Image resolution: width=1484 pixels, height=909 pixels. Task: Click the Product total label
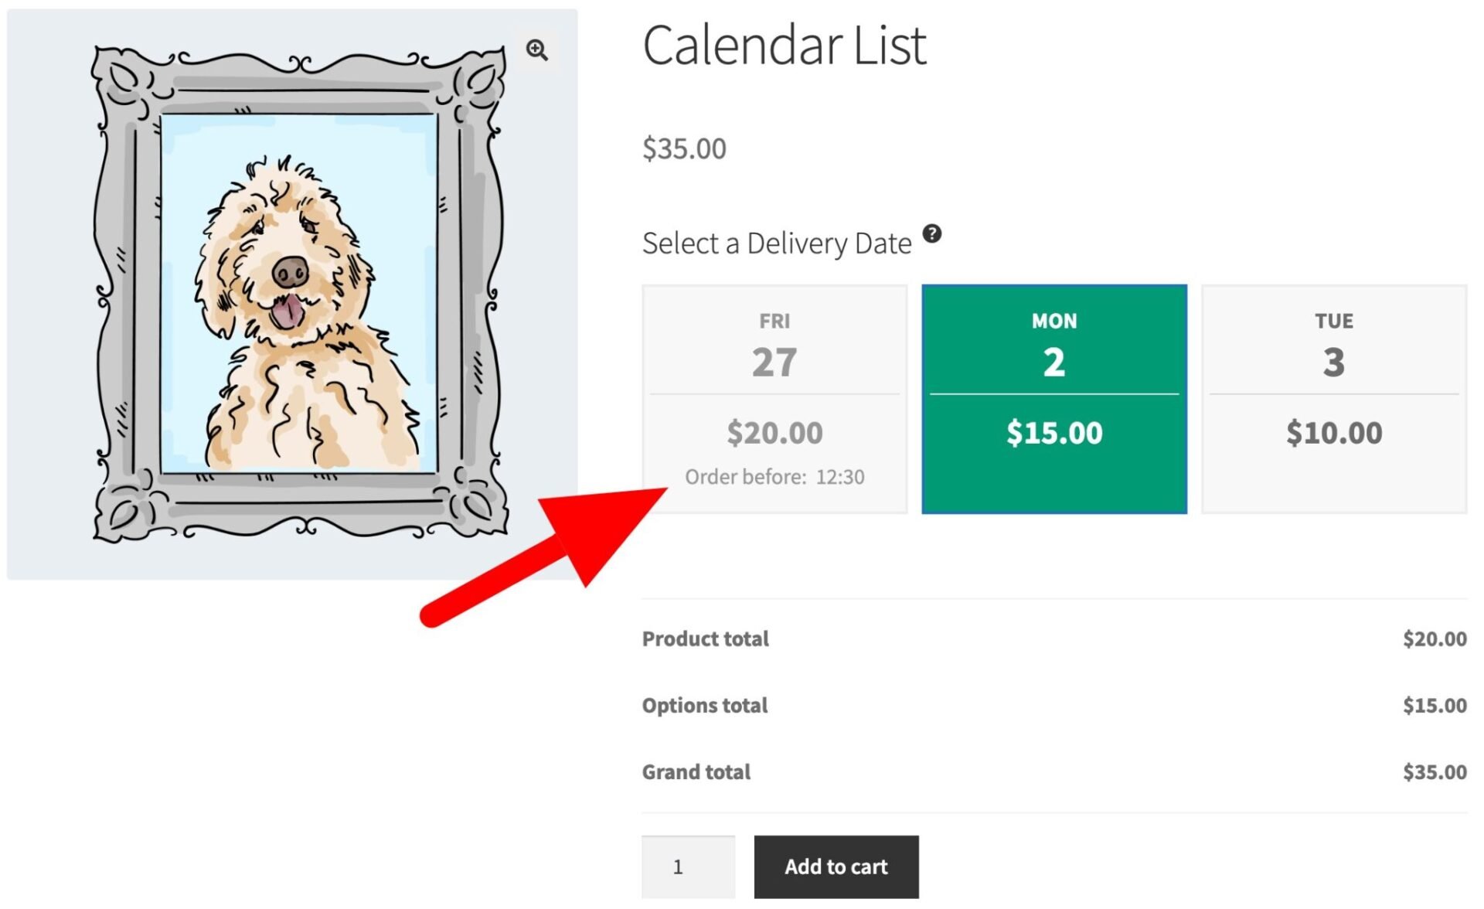tap(705, 638)
